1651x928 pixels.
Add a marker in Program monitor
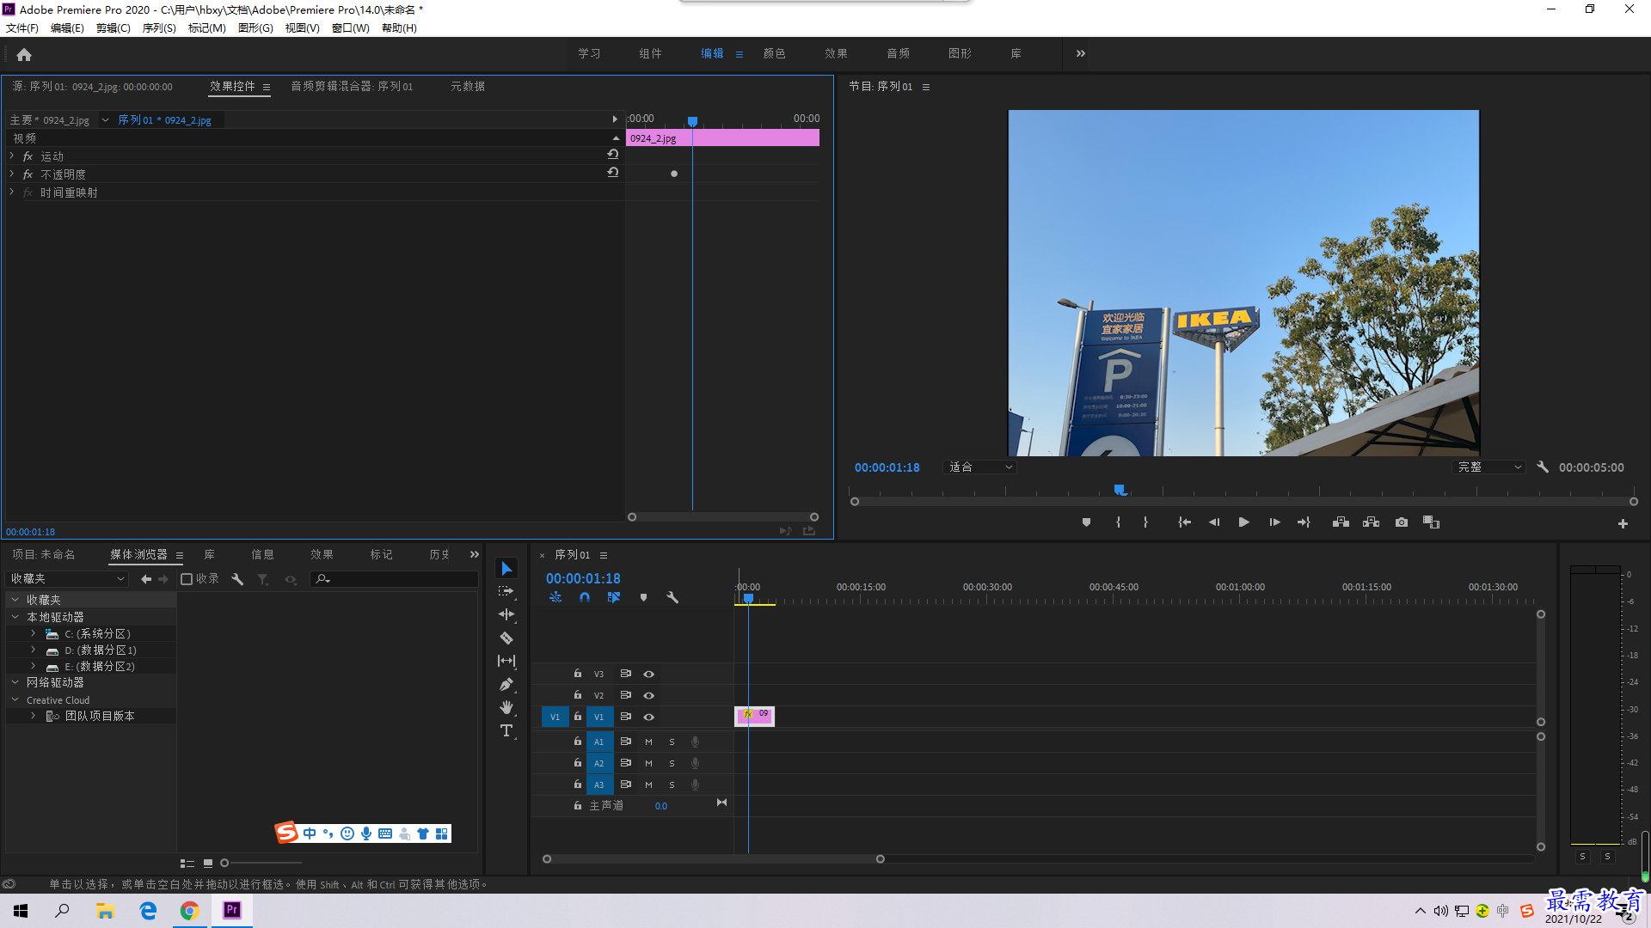[x=1086, y=522]
